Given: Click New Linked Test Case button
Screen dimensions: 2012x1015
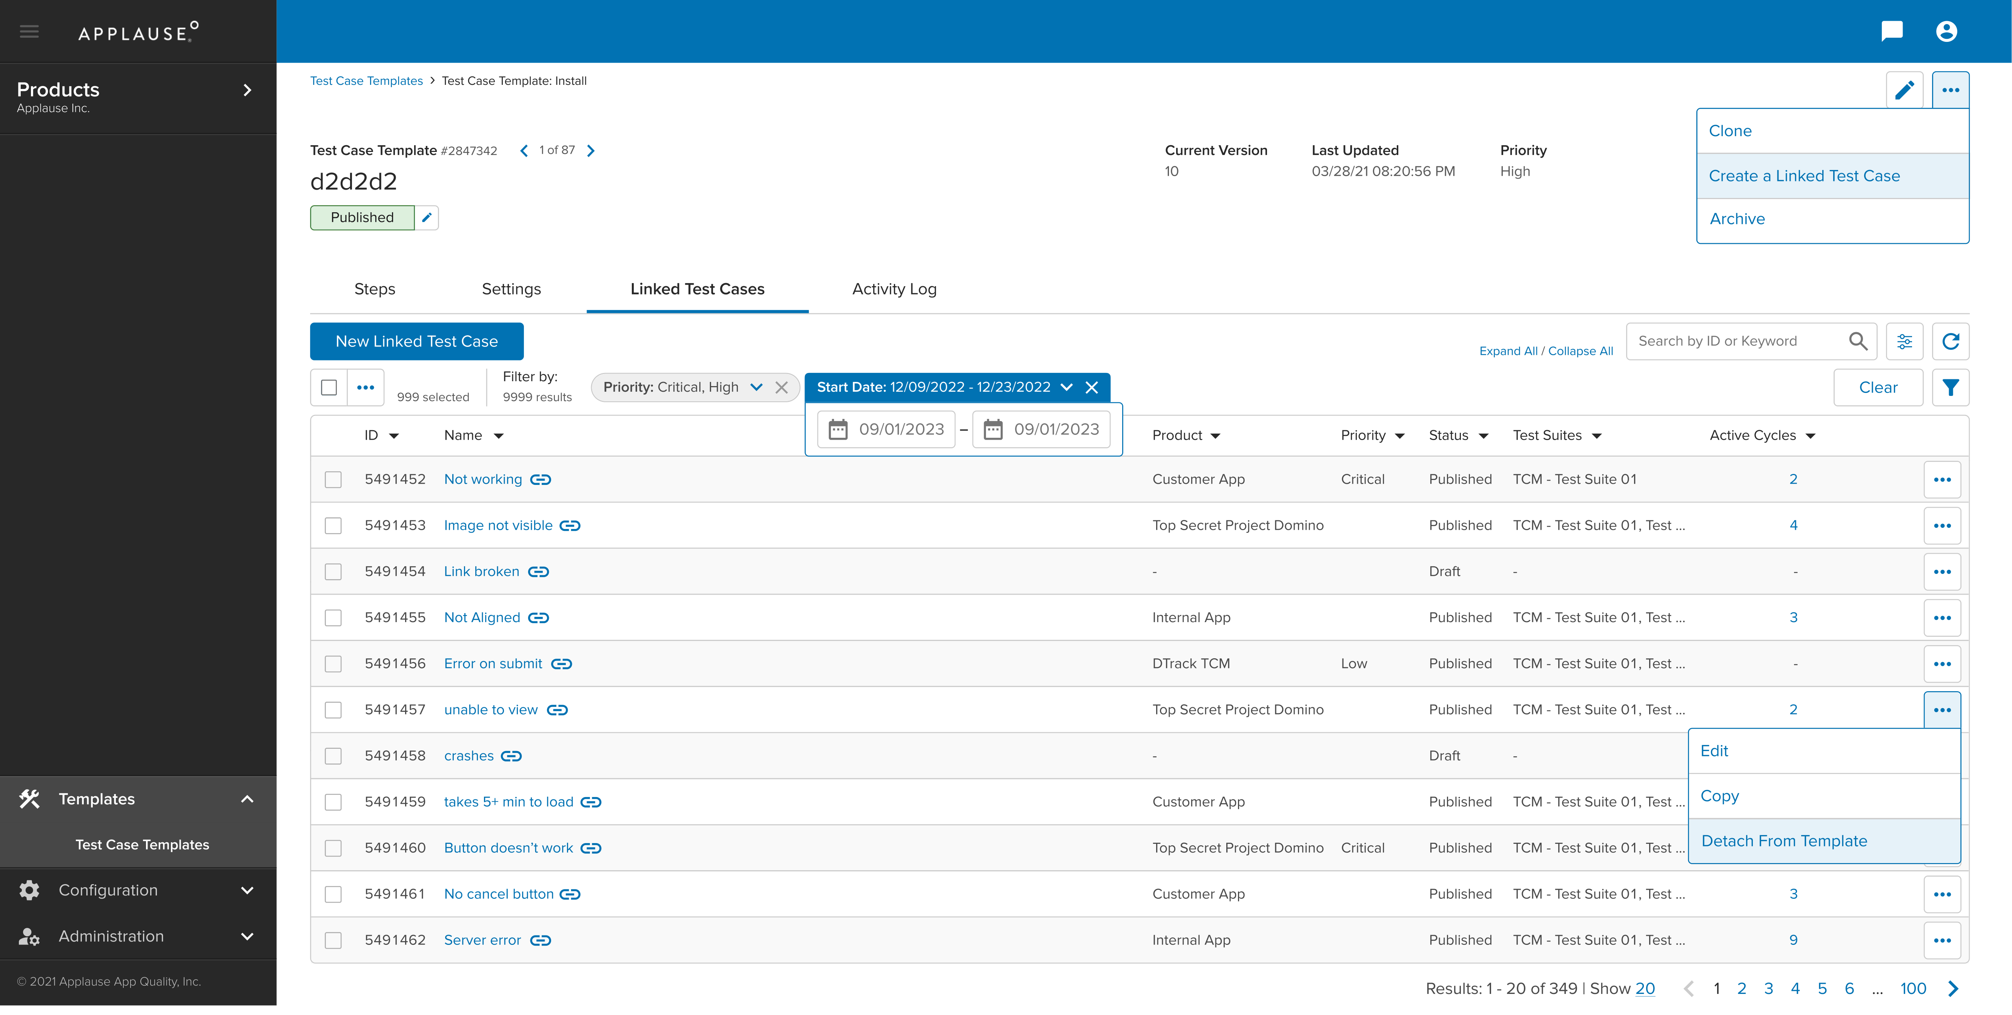Looking at the screenshot, I should click(x=417, y=341).
